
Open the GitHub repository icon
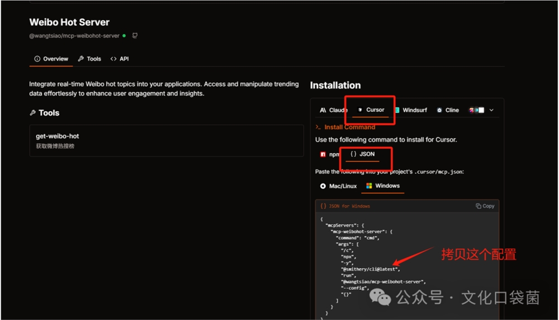135,36
